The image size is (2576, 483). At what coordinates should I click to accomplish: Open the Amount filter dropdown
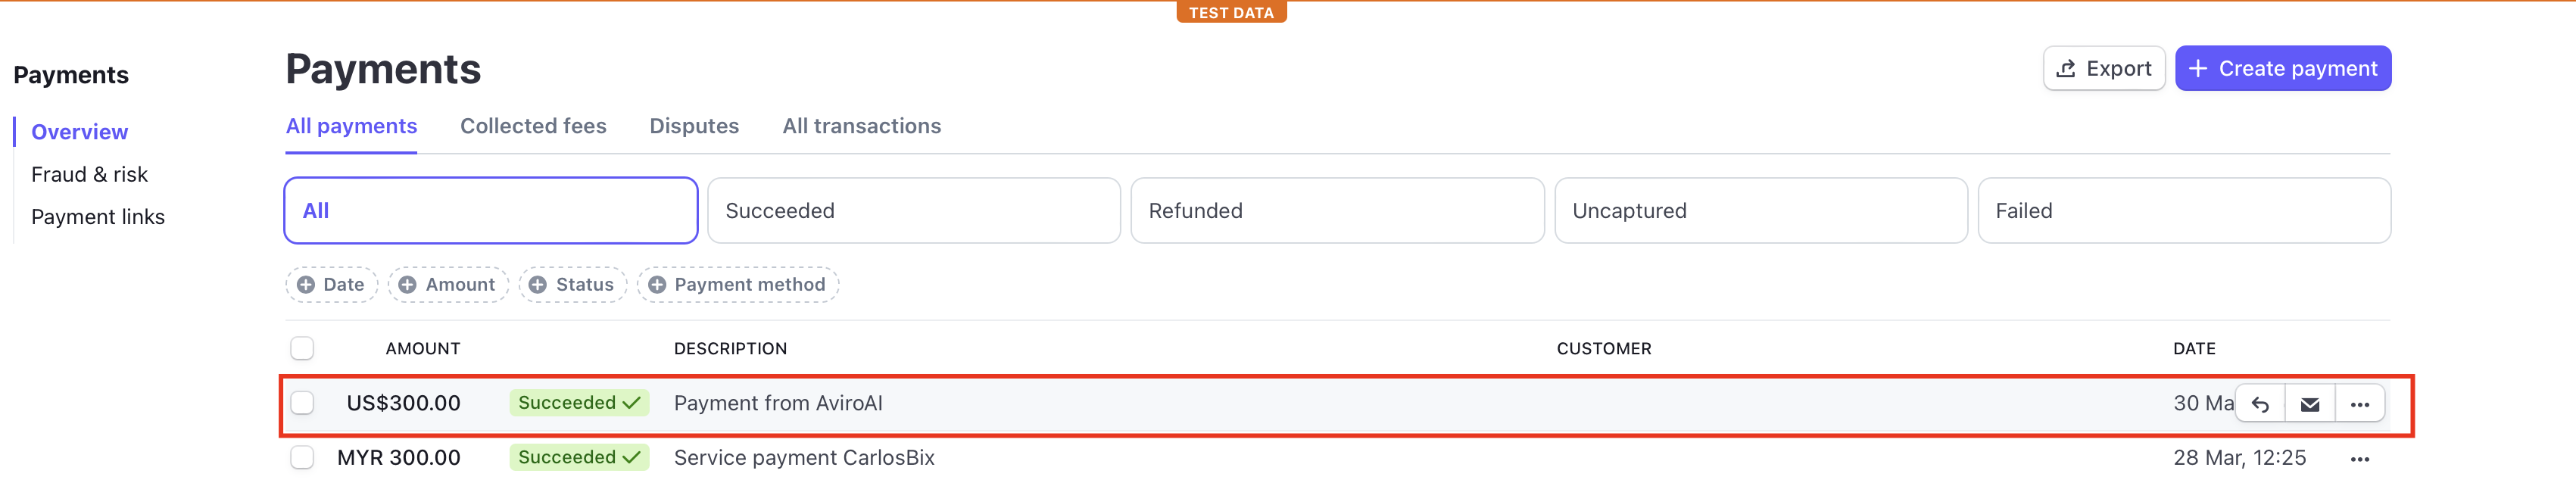coord(448,285)
